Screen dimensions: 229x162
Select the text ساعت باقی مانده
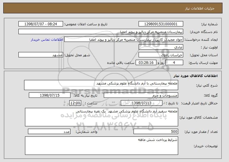point(121,63)
